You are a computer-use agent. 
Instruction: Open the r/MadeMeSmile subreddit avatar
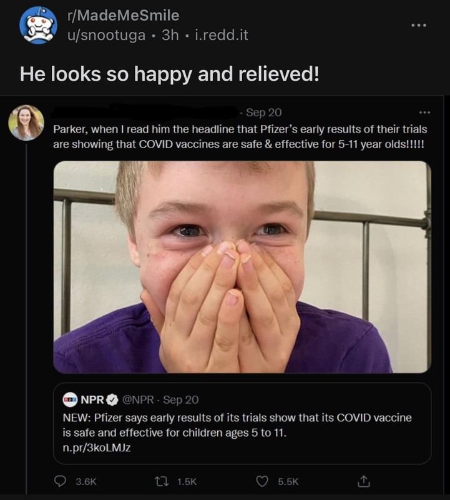[38, 25]
